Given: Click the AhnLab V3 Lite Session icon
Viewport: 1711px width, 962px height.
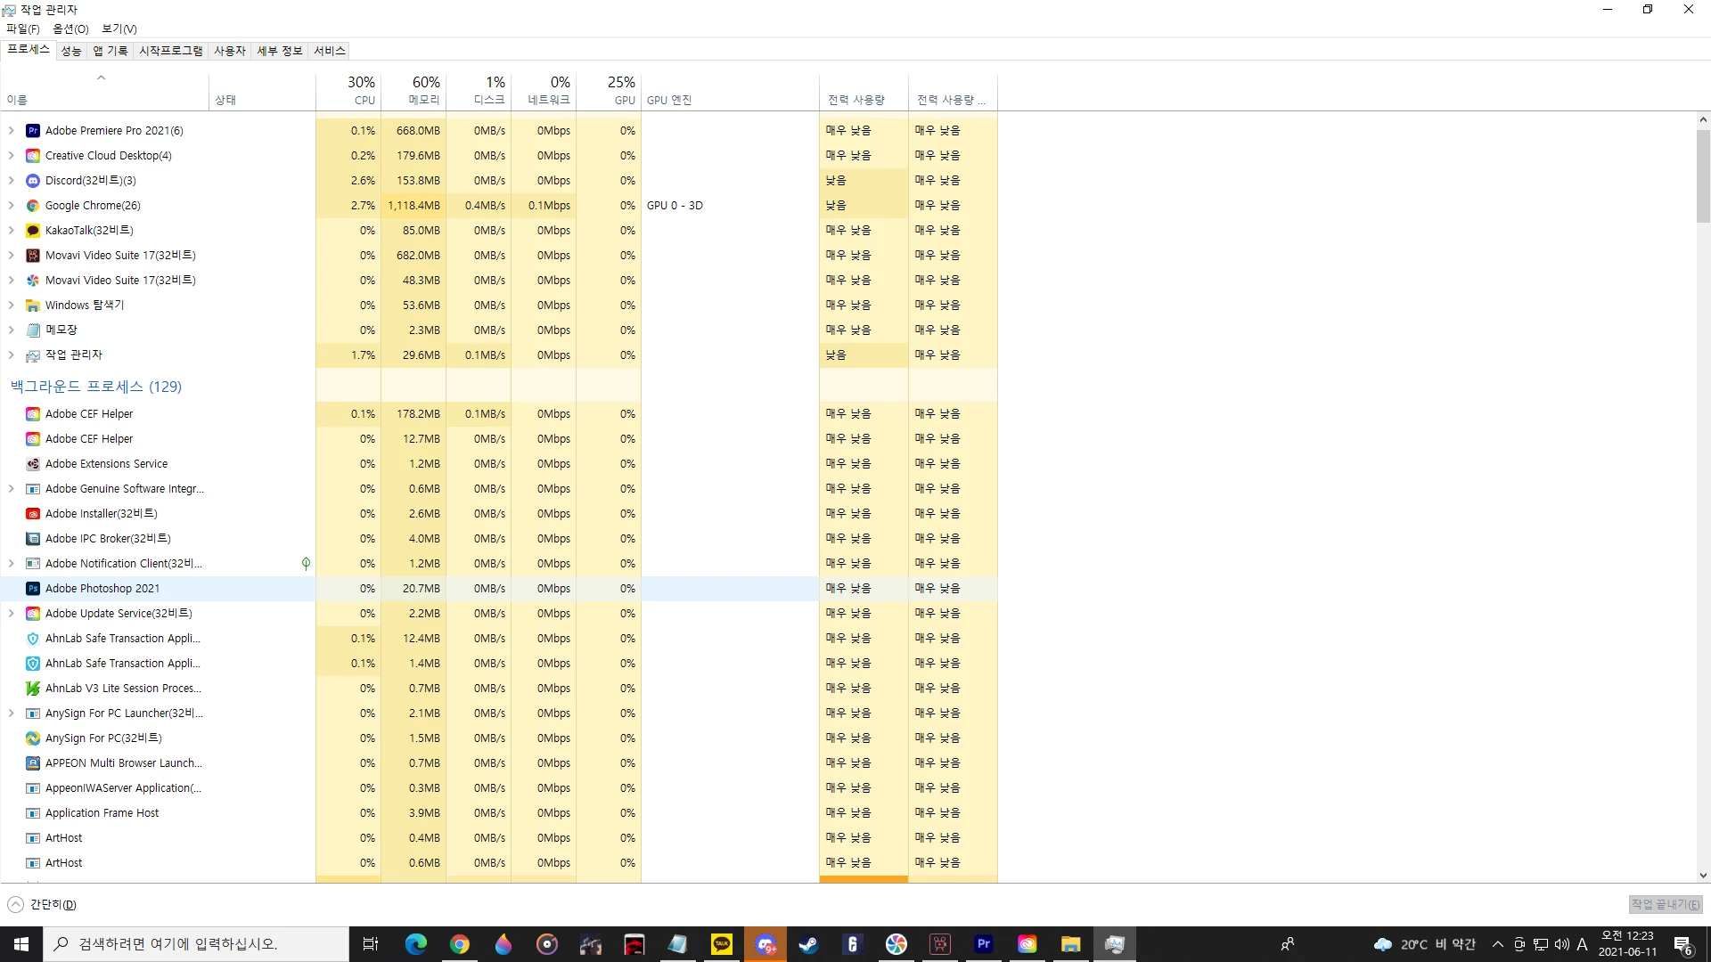Looking at the screenshot, I should [x=33, y=689].
